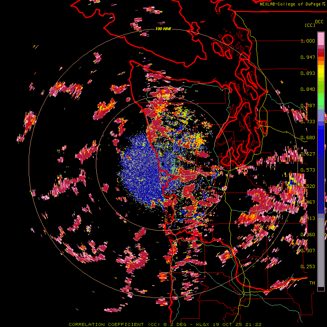The image size is (327, 327).
Task: Click the yellow color bar segment
Action: point(321,72)
